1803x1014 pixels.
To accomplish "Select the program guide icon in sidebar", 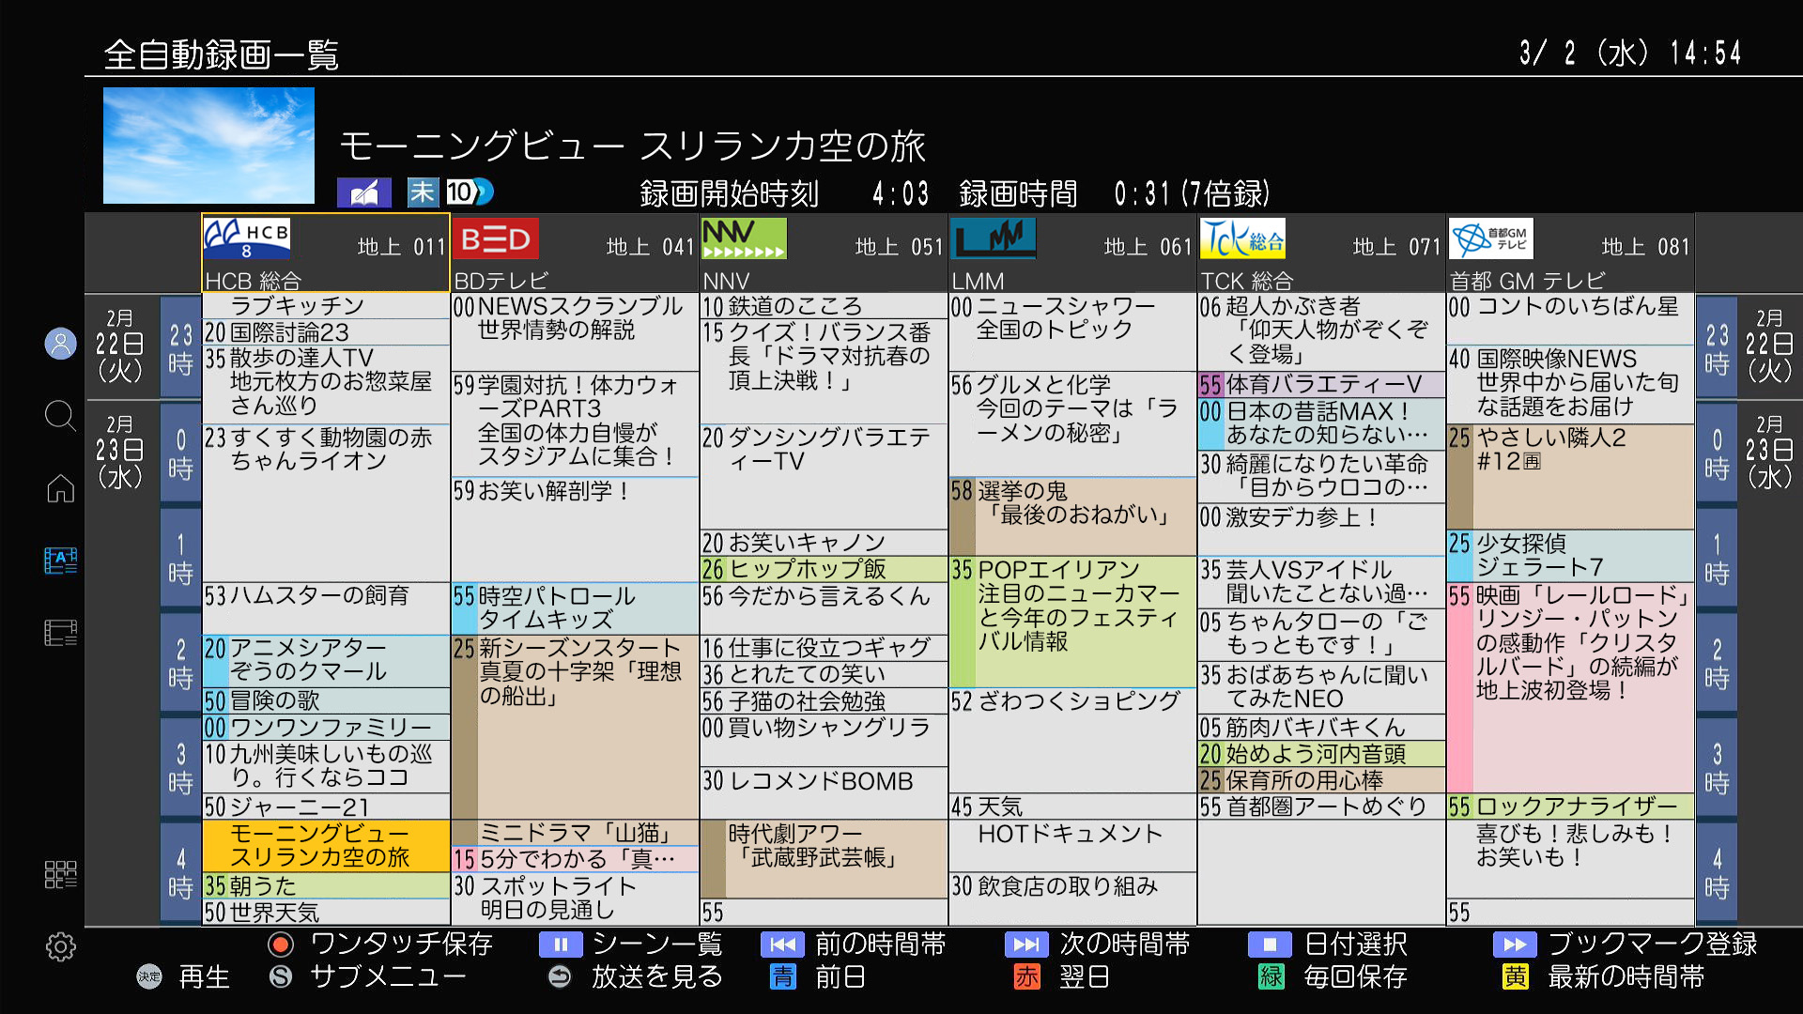I will (60, 561).
